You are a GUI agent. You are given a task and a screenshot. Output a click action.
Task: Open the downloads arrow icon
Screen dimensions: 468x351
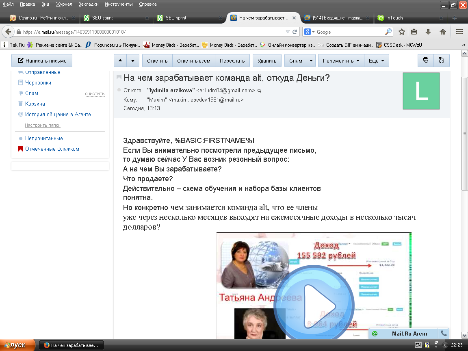point(428,32)
